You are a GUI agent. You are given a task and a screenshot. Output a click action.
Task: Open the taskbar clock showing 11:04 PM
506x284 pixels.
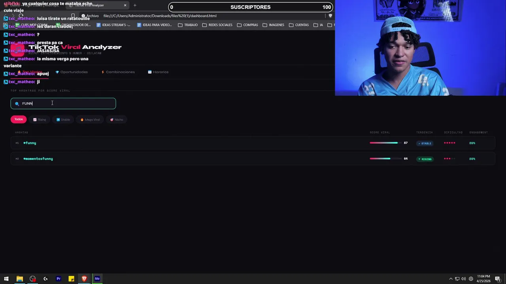pos(483,279)
